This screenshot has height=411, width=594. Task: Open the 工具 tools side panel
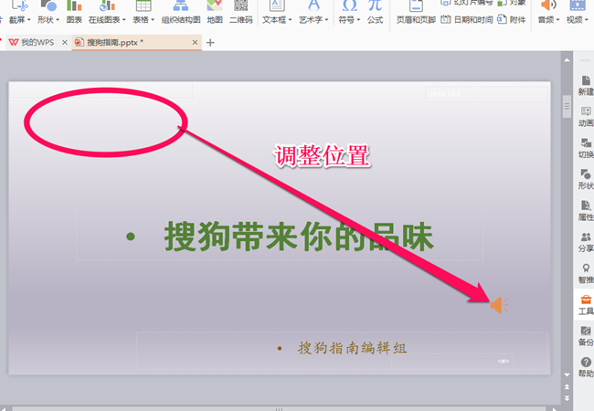(x=586, y=305)
